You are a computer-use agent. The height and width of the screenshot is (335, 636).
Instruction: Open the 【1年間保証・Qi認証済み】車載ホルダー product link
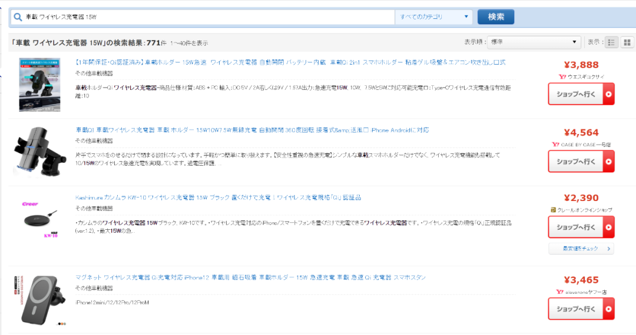point(290,62)
